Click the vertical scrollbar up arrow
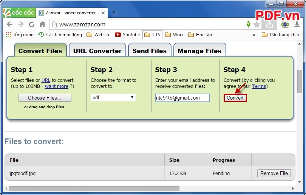Screen dimensions: 306x195 click(300, 44)
